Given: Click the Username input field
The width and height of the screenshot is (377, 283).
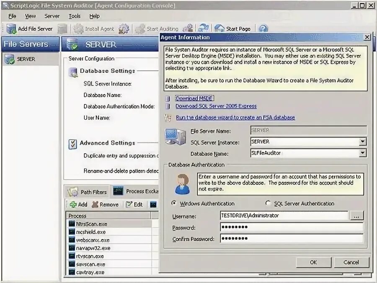Looking at the screenshot, I should click(284, 216).
